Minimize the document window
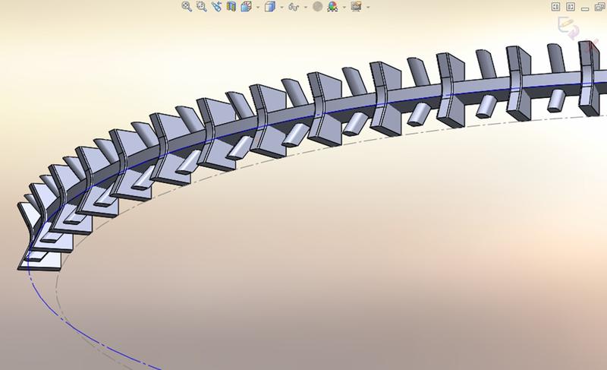607x370 pixels. click(585, 8)
